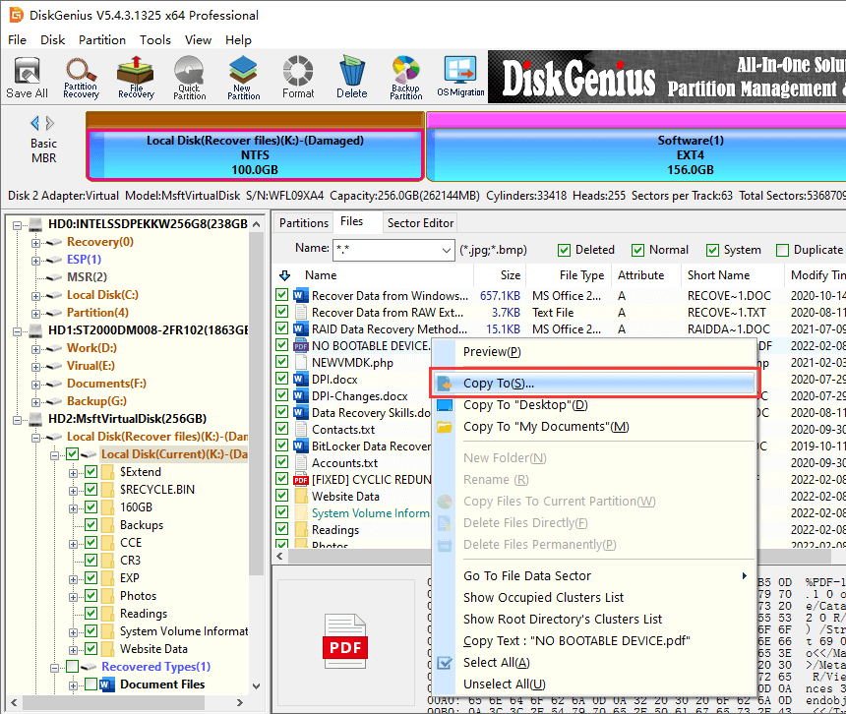The height and width of the screenshot is (714, 846).
Task: Click the Format toolbar icon
Action: point(298,77)
